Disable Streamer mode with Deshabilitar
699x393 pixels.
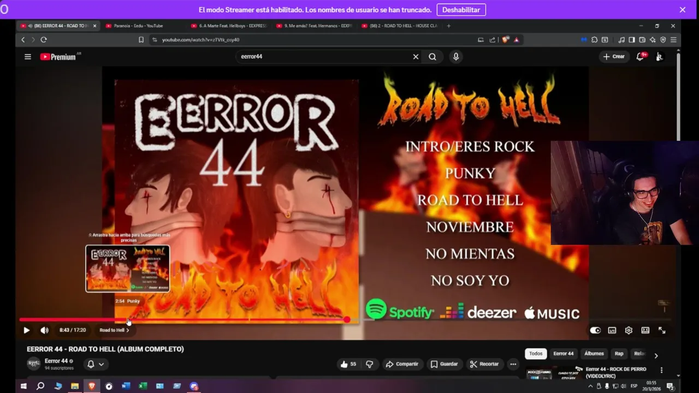[461, 10]
